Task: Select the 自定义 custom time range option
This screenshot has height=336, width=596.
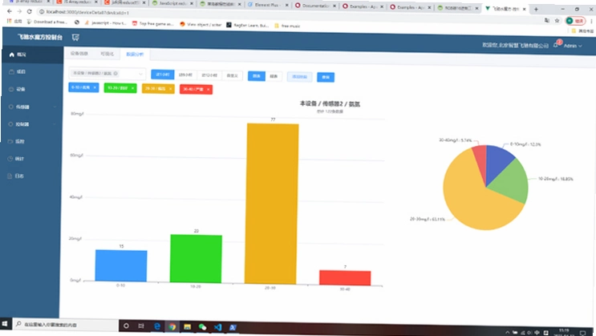Action: [x=232, y=75]
